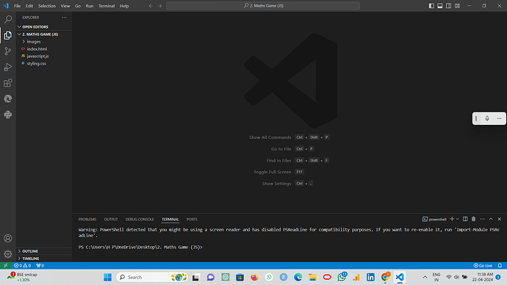Click the command center search box
This screenshot has height=285, width=507.
[263, 6]
